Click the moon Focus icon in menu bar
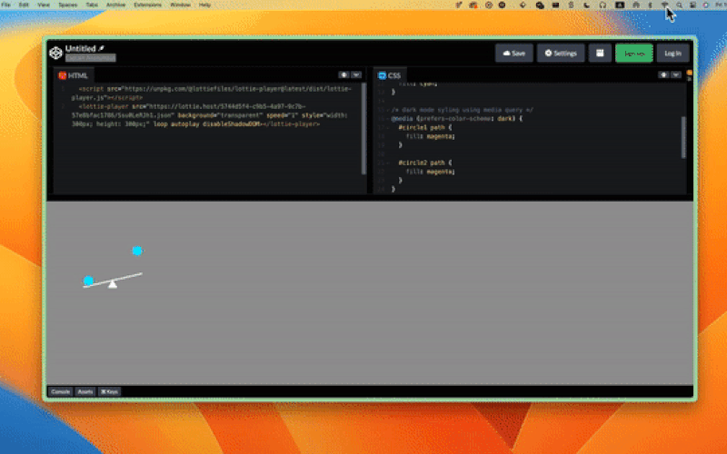The width and height of the screenshot is (727, 454). (x=586, y=5)
